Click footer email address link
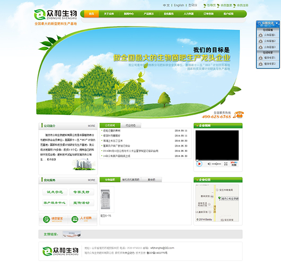Image resolution: width=281 pixels, height=263 pixels. click(x=162, y=248)
